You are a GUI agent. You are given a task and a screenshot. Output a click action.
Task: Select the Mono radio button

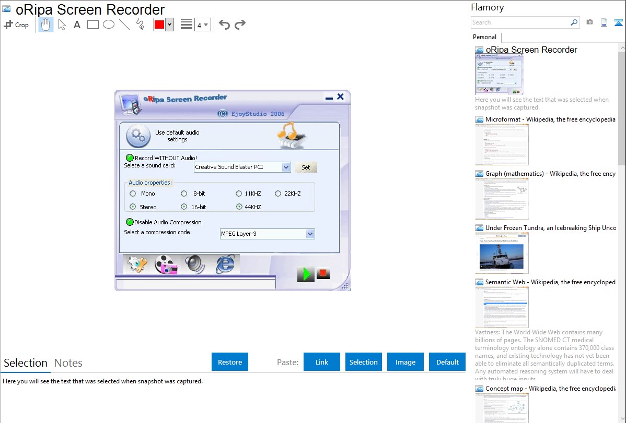tap(133, 194)
